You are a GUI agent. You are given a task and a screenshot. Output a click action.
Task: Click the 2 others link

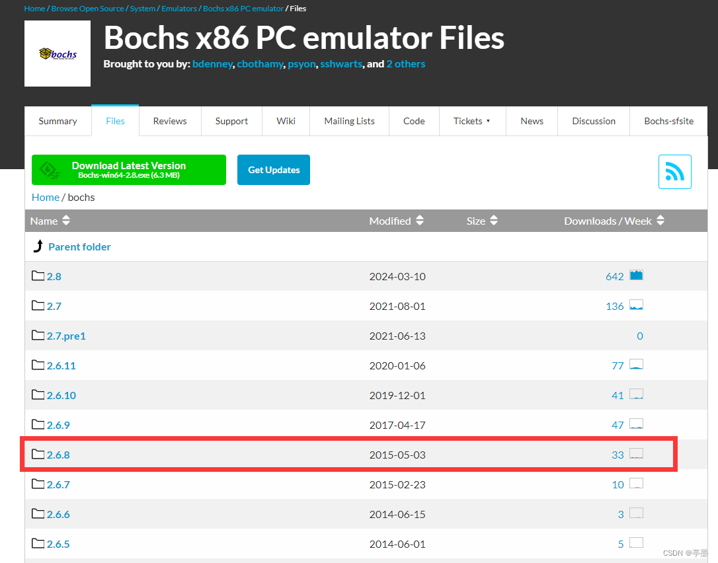pos(406,64)
